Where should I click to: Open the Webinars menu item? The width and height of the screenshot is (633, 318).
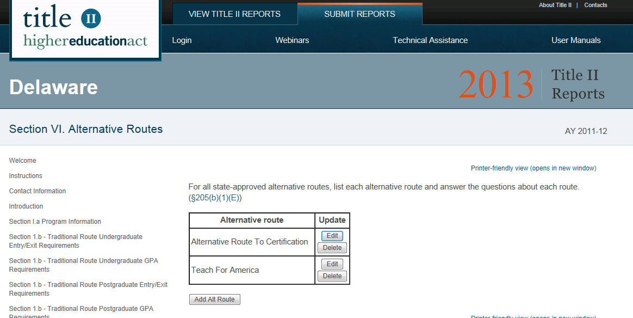[292, 40]
